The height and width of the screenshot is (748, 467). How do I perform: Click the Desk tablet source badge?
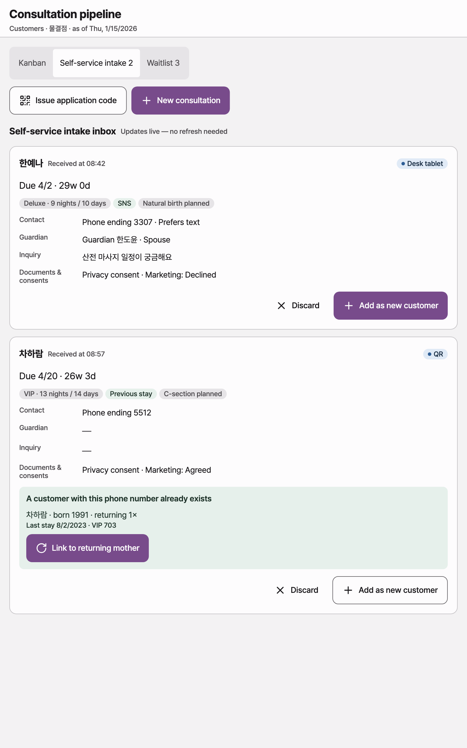pos(422,164)
